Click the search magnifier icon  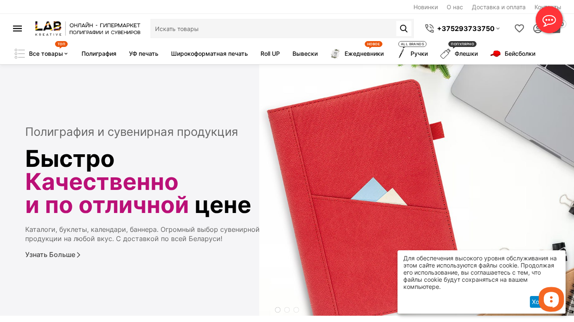pos(404,29)
